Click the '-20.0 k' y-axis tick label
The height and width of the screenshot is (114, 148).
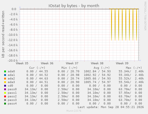[13, 60]
